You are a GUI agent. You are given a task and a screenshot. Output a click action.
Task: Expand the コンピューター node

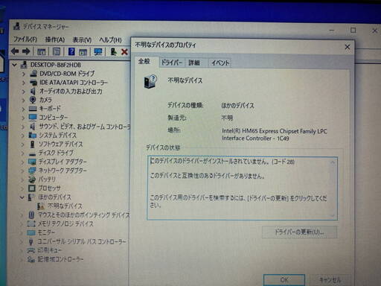click(x=23, y=118)
